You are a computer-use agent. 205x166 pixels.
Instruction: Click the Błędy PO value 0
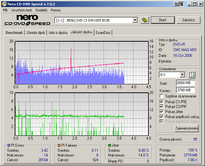[x=148, y=161]
